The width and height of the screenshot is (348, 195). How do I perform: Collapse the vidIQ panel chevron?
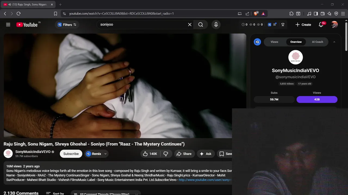click(x=334, y=42)
